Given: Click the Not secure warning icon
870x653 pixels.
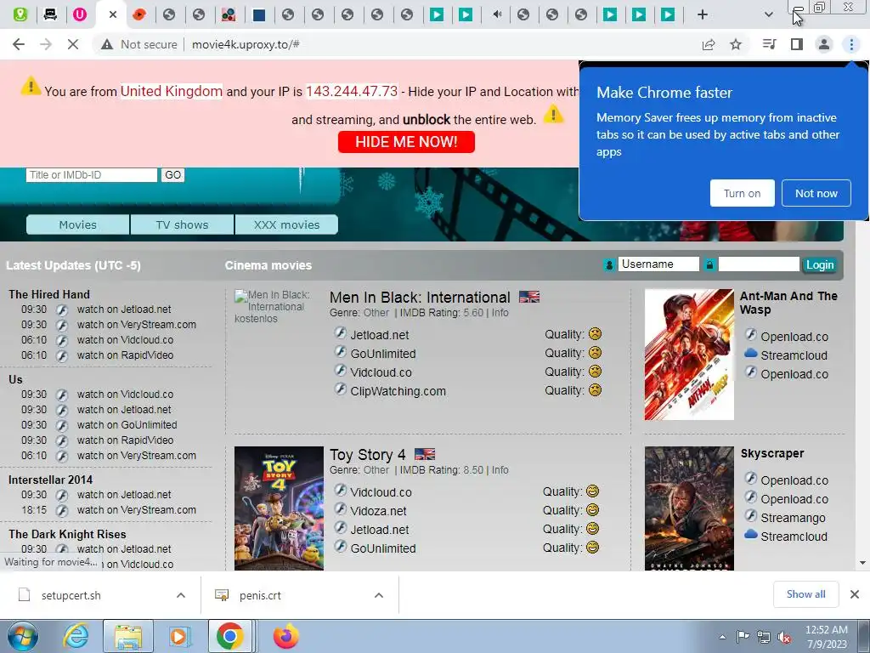Looking at the screenshot, I should coord(107,44).
